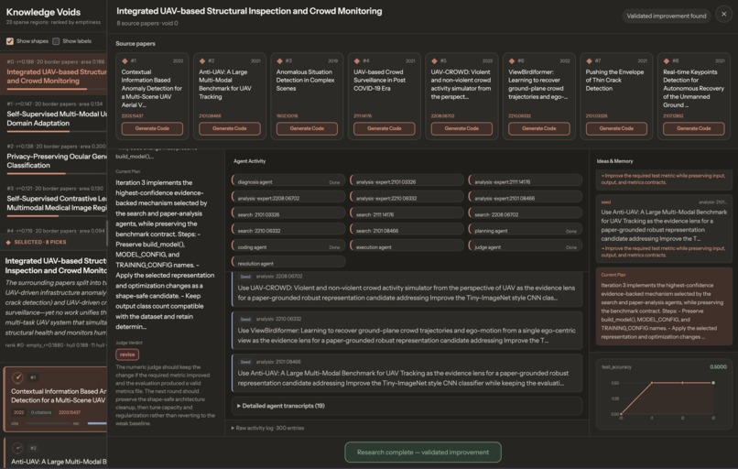Generate code for UAV-CROWD paper
738x469 pixels.
(461, 128)
